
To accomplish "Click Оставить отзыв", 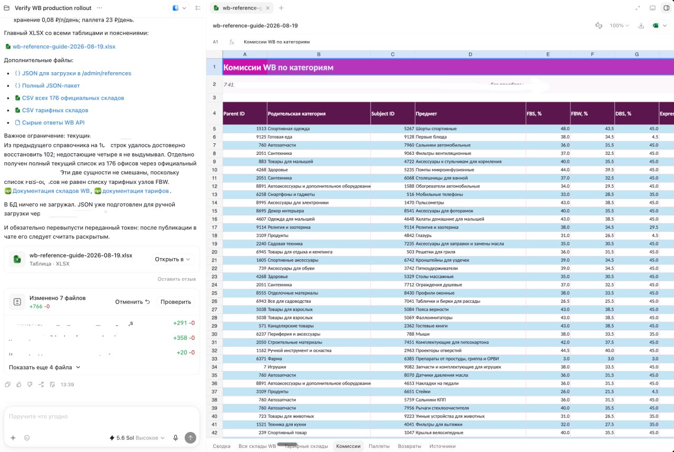I will click(176, 279).
